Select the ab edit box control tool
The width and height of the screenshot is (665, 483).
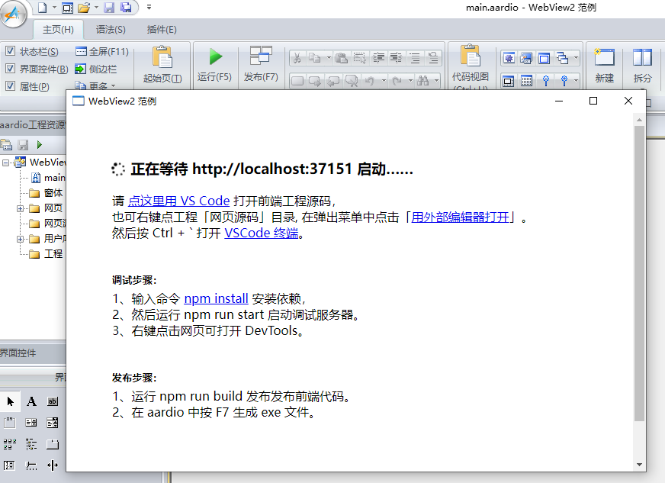click(x=53, y=401)
